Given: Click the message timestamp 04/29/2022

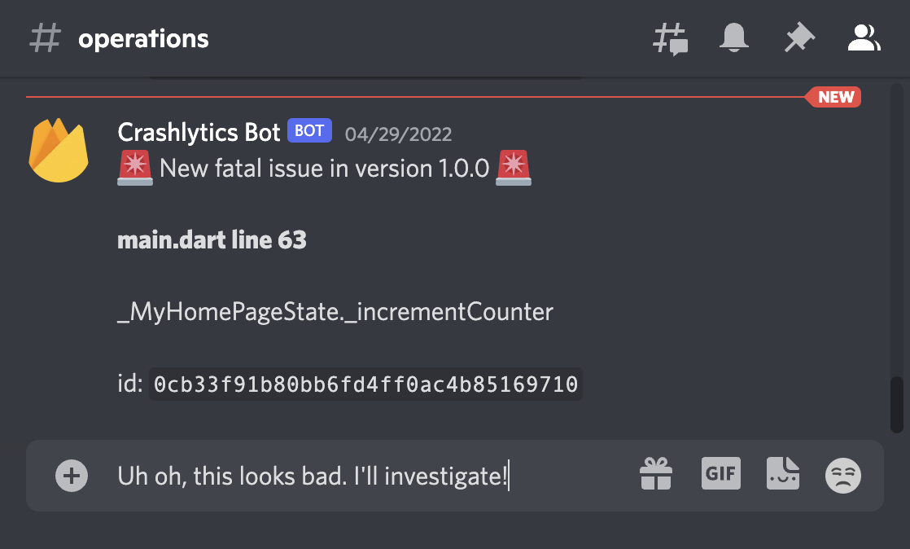Looking at the screenshot, I should pyautogui.click(x=400, y=134).
